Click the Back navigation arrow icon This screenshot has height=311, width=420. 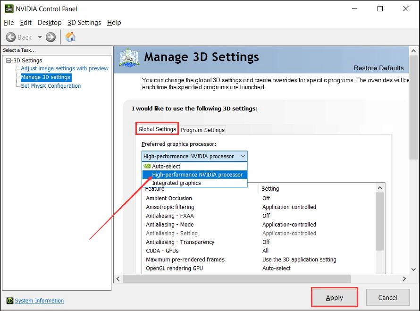pyautogui.click(x=11, y=37)
